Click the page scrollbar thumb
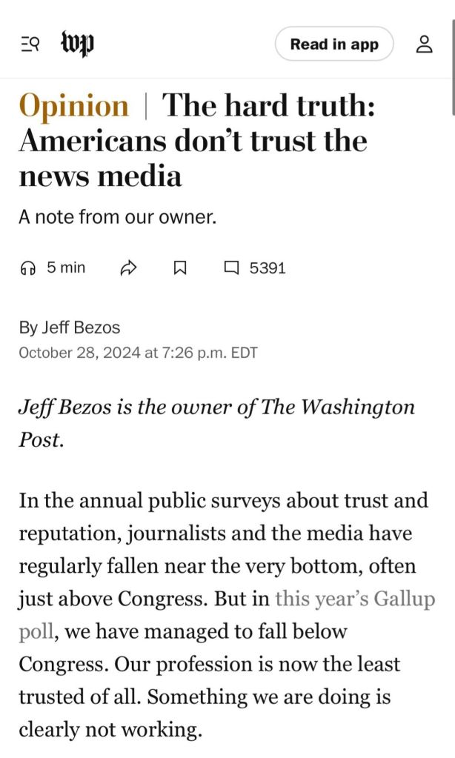Screen dimensions: 455x758 pos(452,59)
